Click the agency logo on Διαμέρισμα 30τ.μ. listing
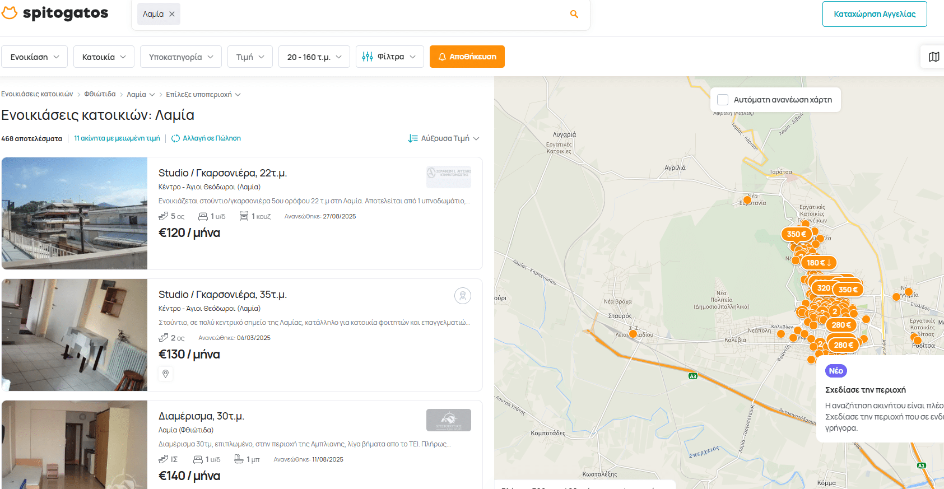Image resolution: width=944 pixels, height=489 pixels. tap(448, 420)
